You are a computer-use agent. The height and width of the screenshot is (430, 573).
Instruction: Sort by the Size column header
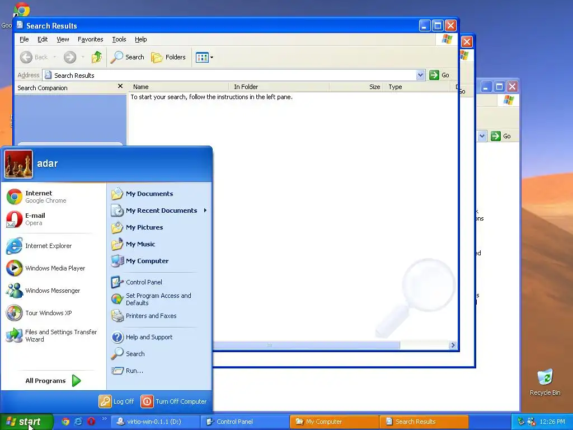coord(356,87)
